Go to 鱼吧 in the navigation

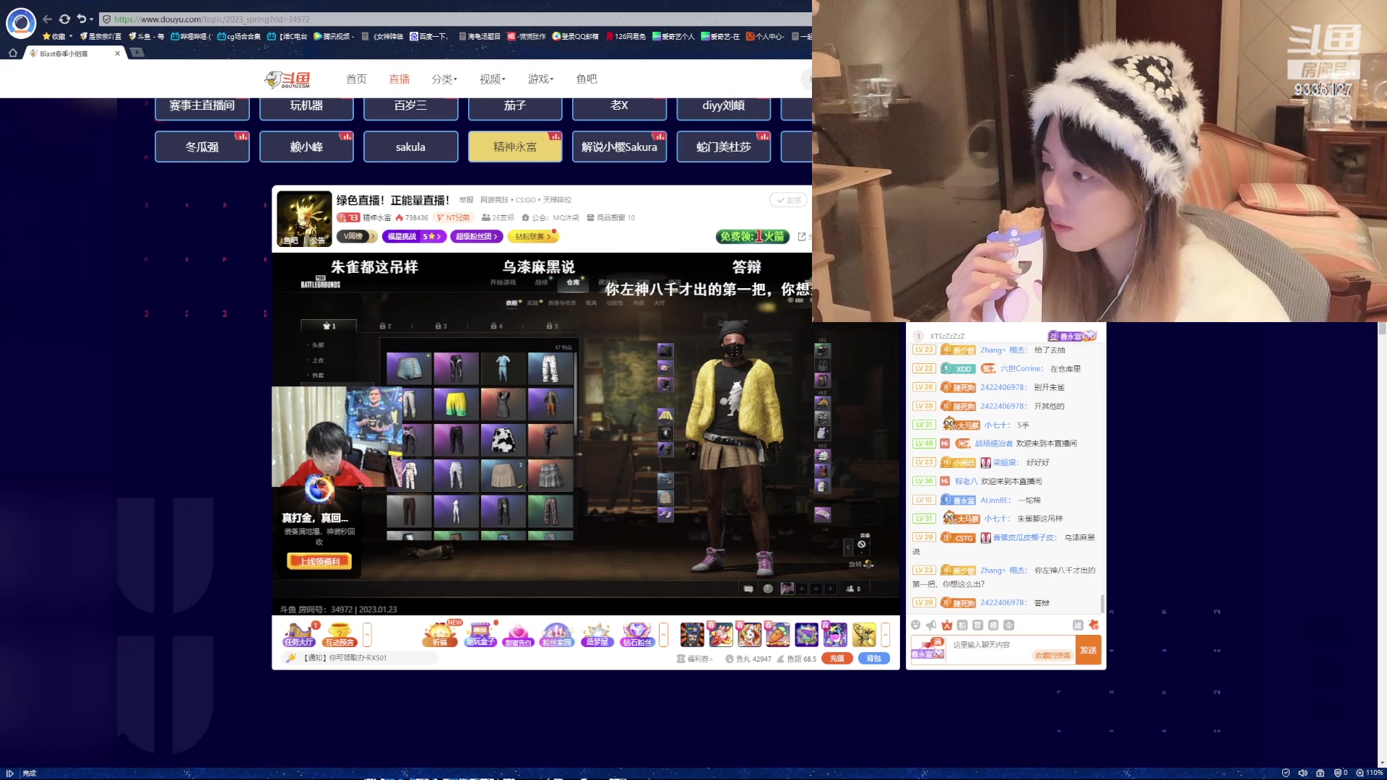tap(587, 79)
